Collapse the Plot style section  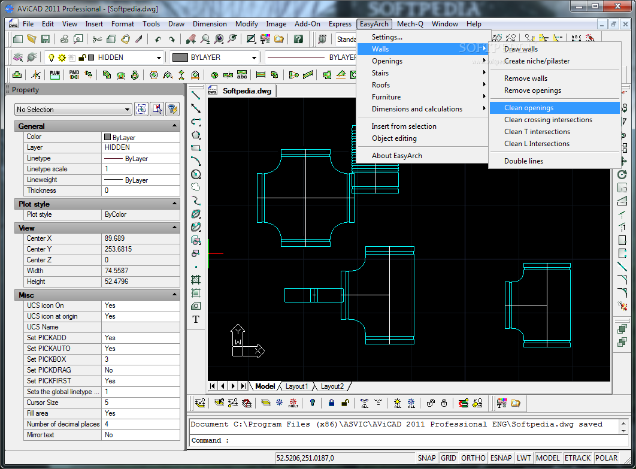pyautogui.click(x=174, y=204)
